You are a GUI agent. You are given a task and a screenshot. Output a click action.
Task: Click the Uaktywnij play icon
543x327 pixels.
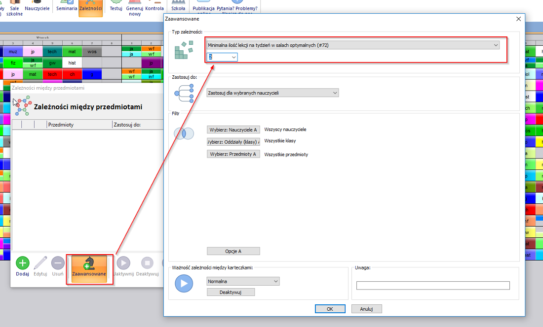click(123, 263)
